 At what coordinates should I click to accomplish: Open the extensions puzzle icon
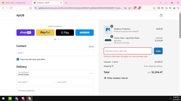pyautogui.click(x=154, y=8)
